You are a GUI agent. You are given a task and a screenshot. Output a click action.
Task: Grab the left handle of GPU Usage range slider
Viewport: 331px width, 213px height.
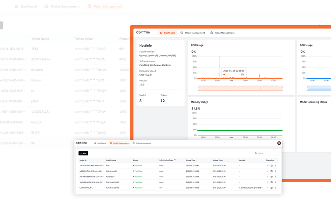[307, 89]
